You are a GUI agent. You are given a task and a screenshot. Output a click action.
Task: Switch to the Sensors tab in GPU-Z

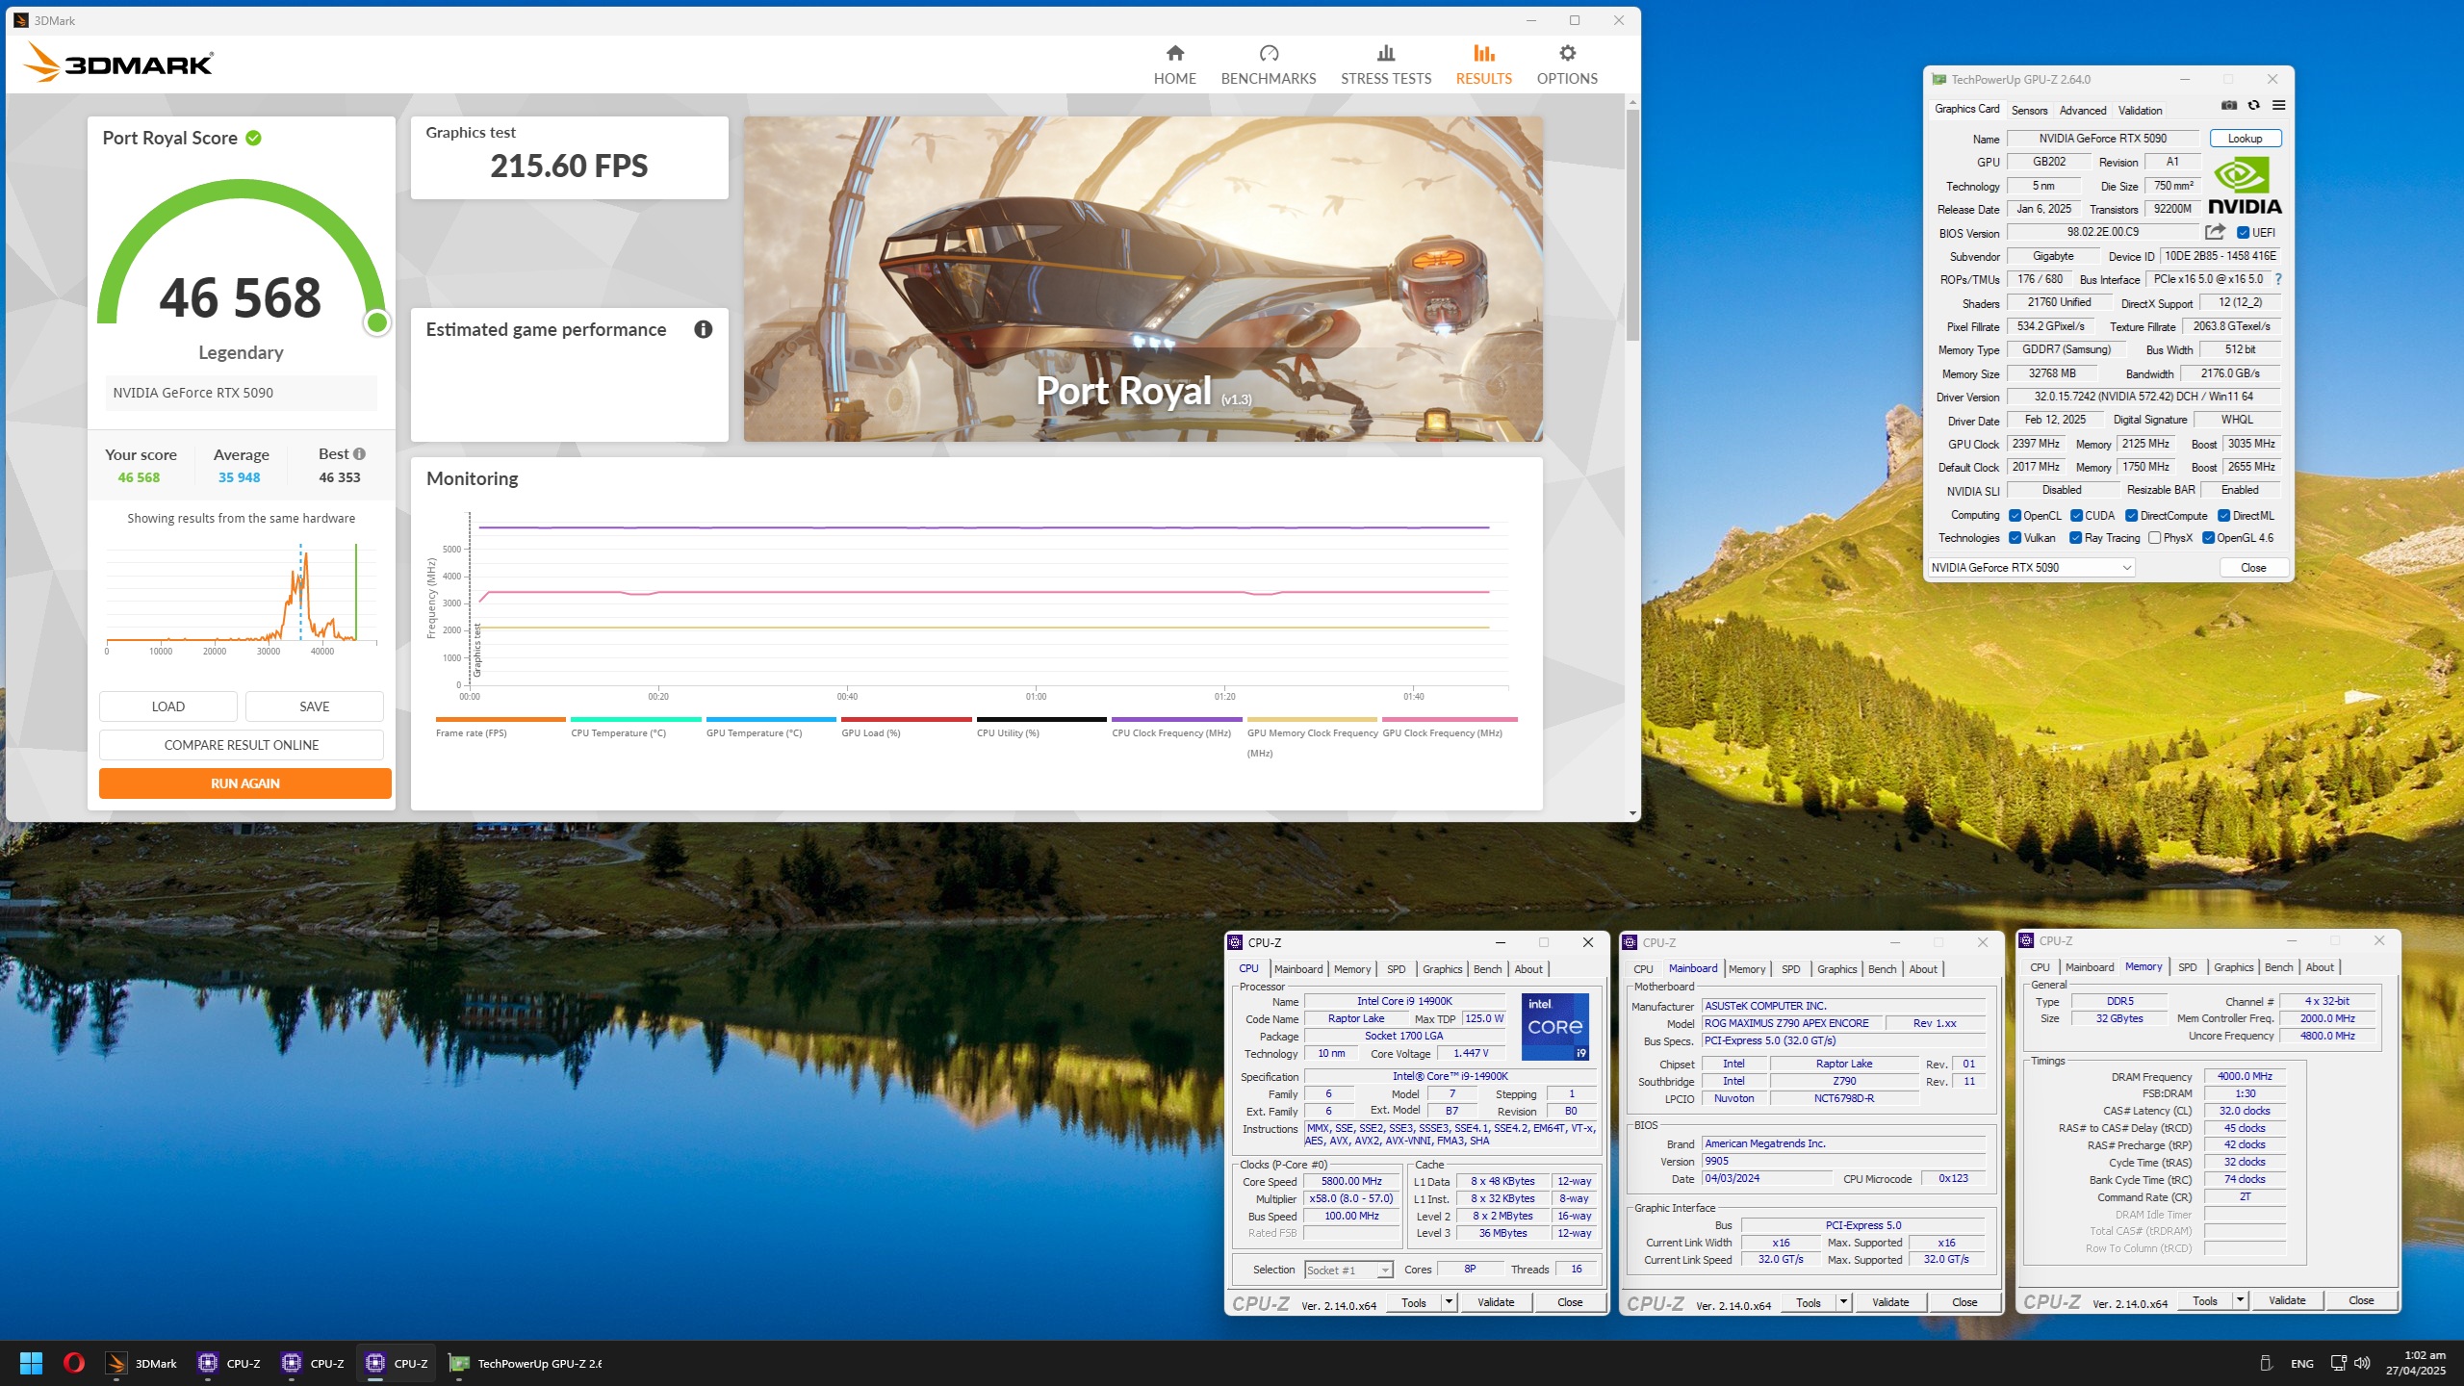2029,110
